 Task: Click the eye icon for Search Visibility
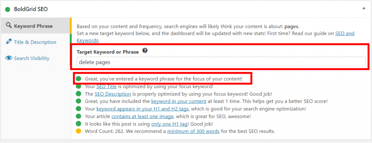pos(9,58)
